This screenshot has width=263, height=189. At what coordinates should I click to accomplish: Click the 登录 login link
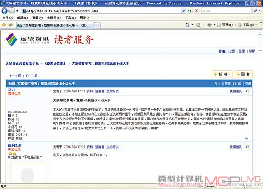[242, 51]
